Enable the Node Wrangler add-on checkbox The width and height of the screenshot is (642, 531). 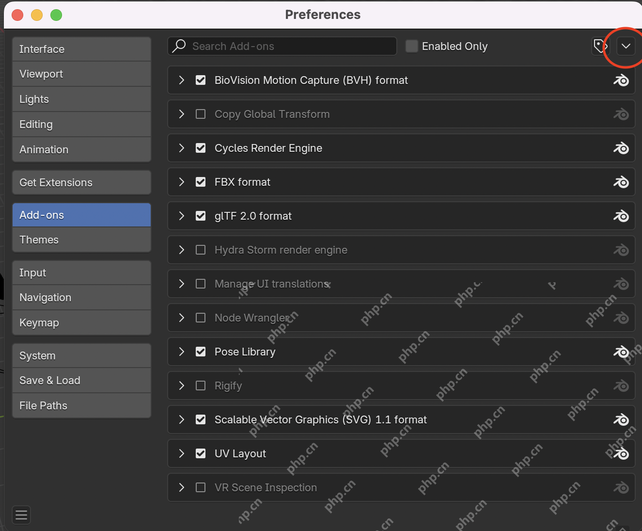201,318
